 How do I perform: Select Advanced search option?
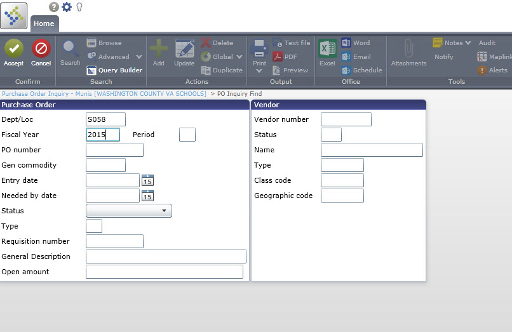point(109,56)
